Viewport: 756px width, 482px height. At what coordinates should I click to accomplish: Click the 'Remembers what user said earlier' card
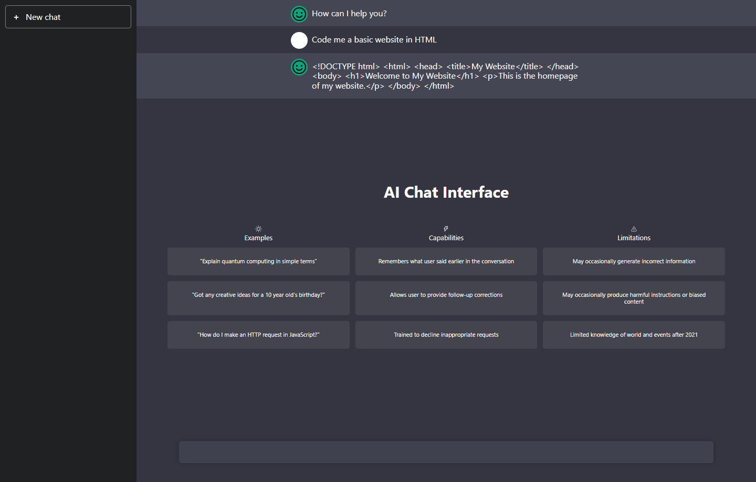click(x=446, y=261)
